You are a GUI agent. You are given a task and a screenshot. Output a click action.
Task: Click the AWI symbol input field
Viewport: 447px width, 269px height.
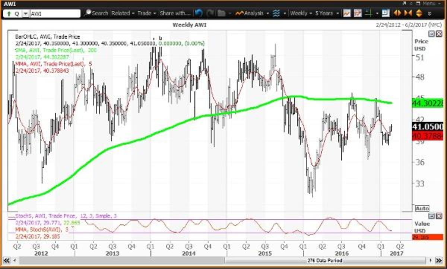(x=54, y=13)
